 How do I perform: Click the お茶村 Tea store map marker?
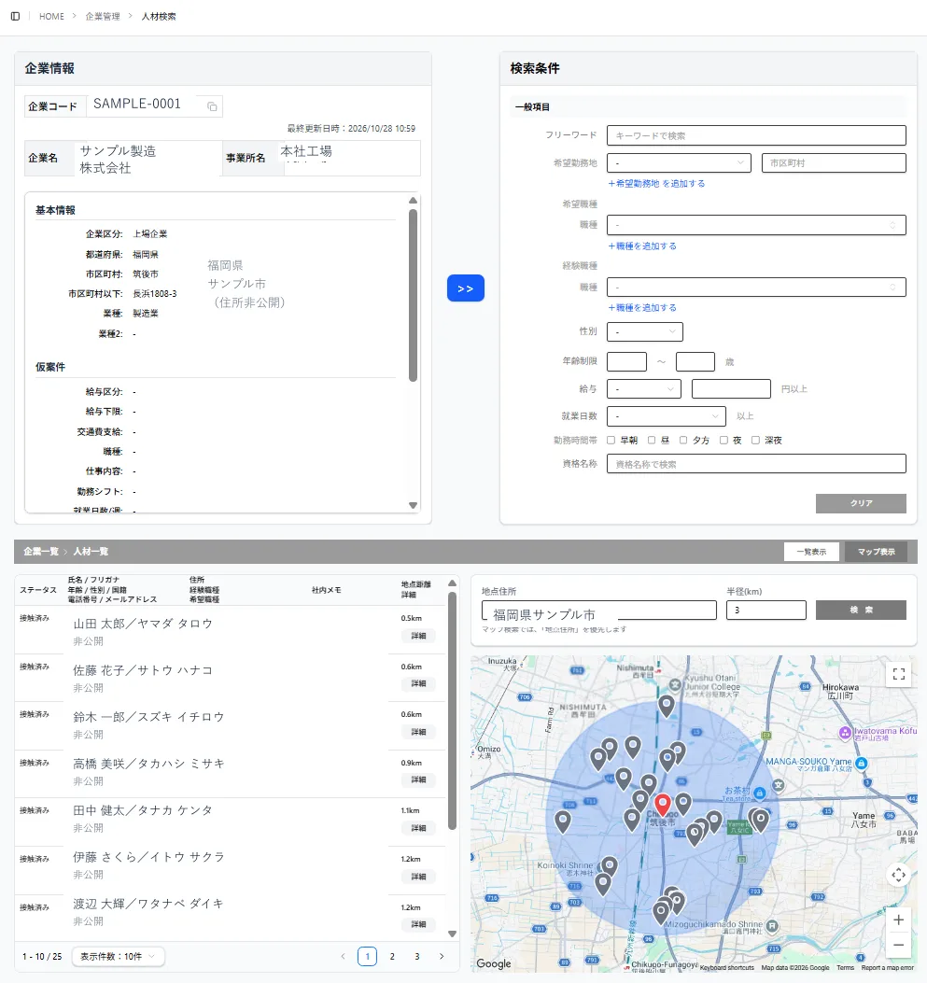click(x=760, y=793)
